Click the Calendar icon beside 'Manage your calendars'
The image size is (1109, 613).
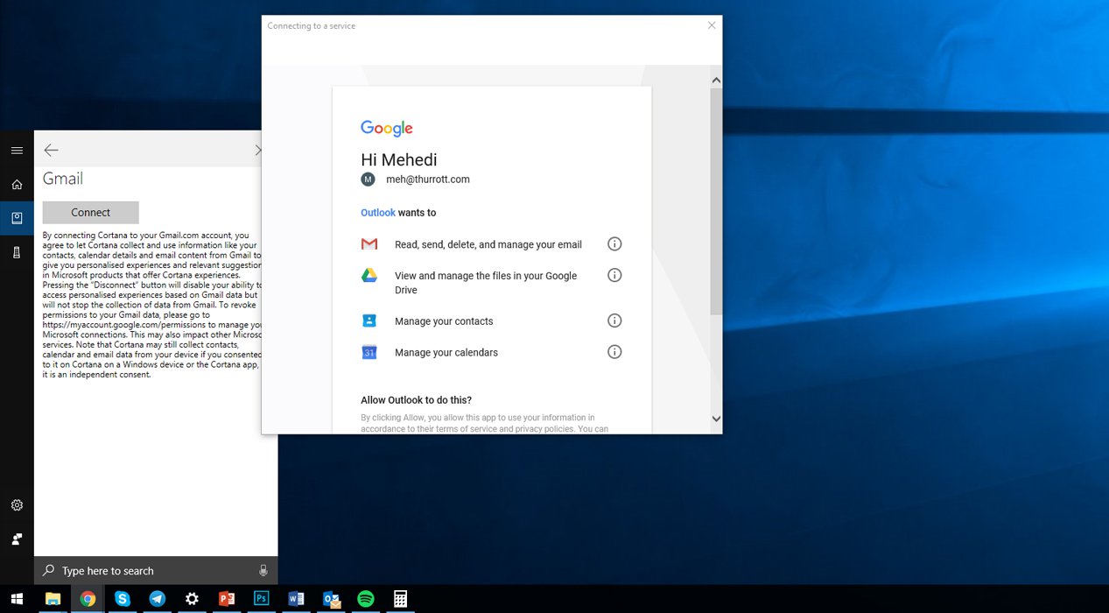pyautogui.click(x=369, y=352)
